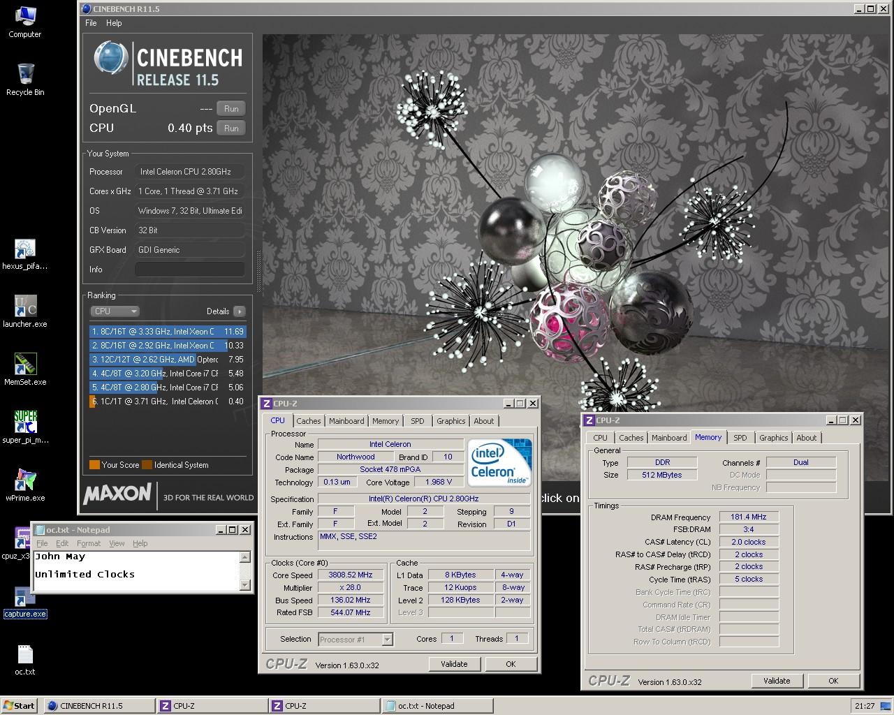Click OK in the CPU-Z CPU window

511,664
